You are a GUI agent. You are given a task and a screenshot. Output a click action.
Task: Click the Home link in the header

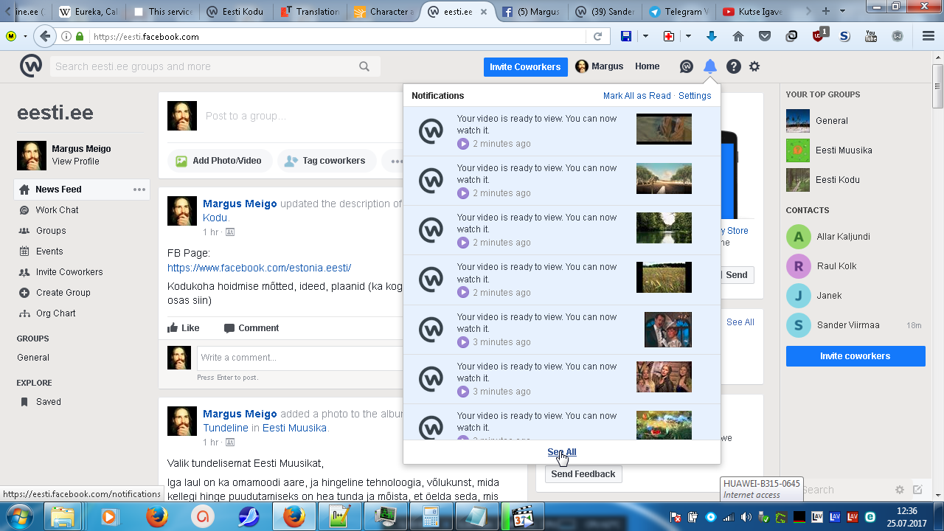[x=648, y=66]
